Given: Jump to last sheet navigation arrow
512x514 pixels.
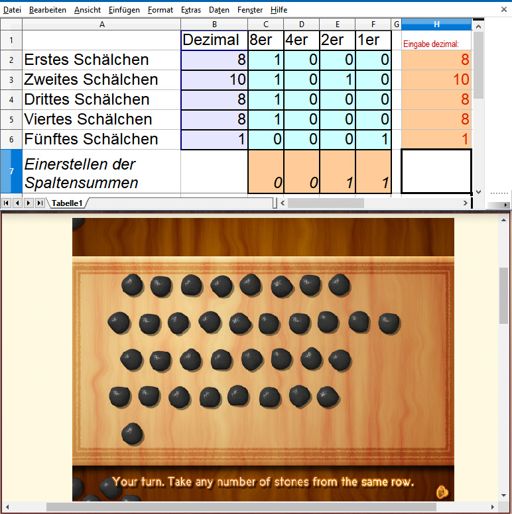Looking at the screenshot, I should [40, 203].
